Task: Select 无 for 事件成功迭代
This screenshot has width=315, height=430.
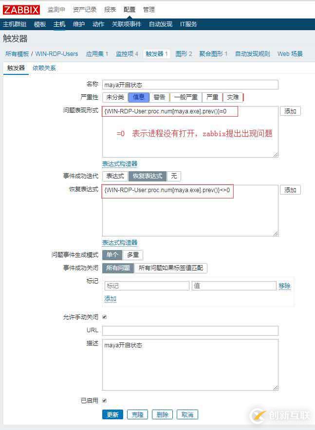Action: 174,176
